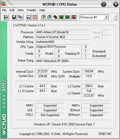Open the Help menu

click(x=42, y=10)
